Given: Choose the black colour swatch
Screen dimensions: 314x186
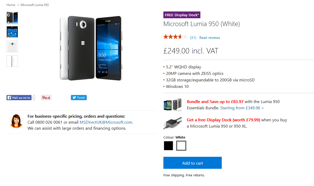Looking at the screenshot, I should click(x=168, y=146).
